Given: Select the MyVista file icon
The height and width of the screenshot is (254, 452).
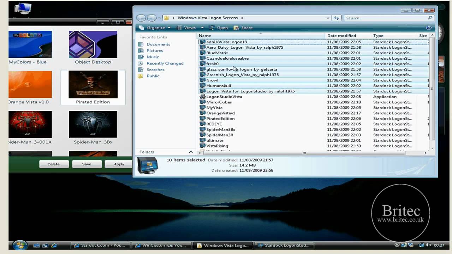Looking at the screenshot, I should click(x=202, y=108).
